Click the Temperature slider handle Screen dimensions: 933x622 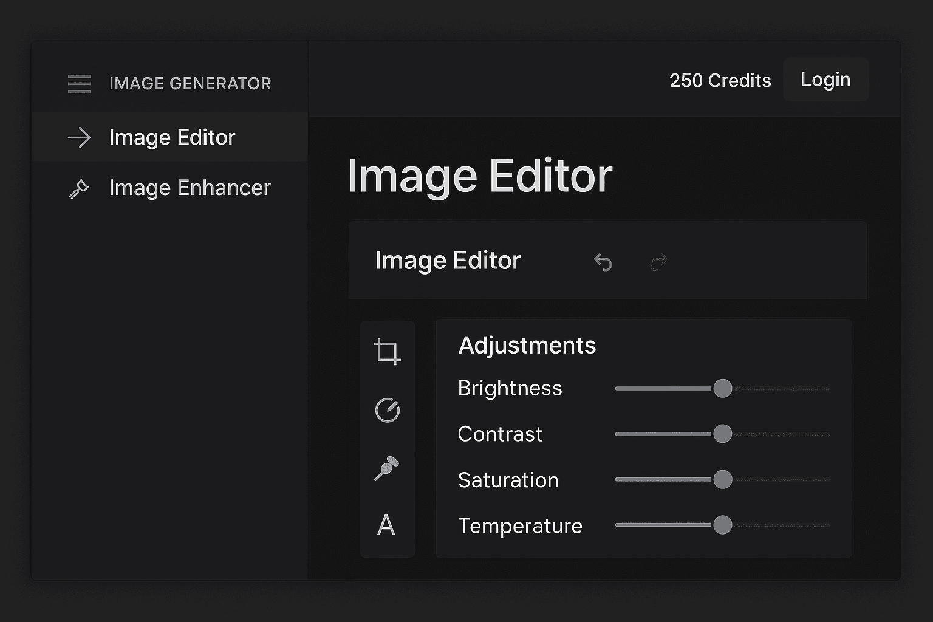tap(723, 525)
